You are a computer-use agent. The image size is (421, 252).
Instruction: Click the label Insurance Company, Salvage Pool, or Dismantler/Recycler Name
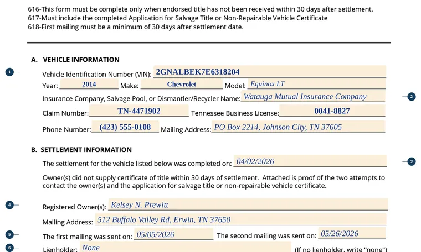pyautogui.click(x=141, y=98)
